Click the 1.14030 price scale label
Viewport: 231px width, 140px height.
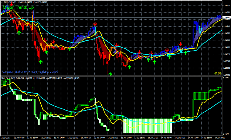(x=227, y=54)
